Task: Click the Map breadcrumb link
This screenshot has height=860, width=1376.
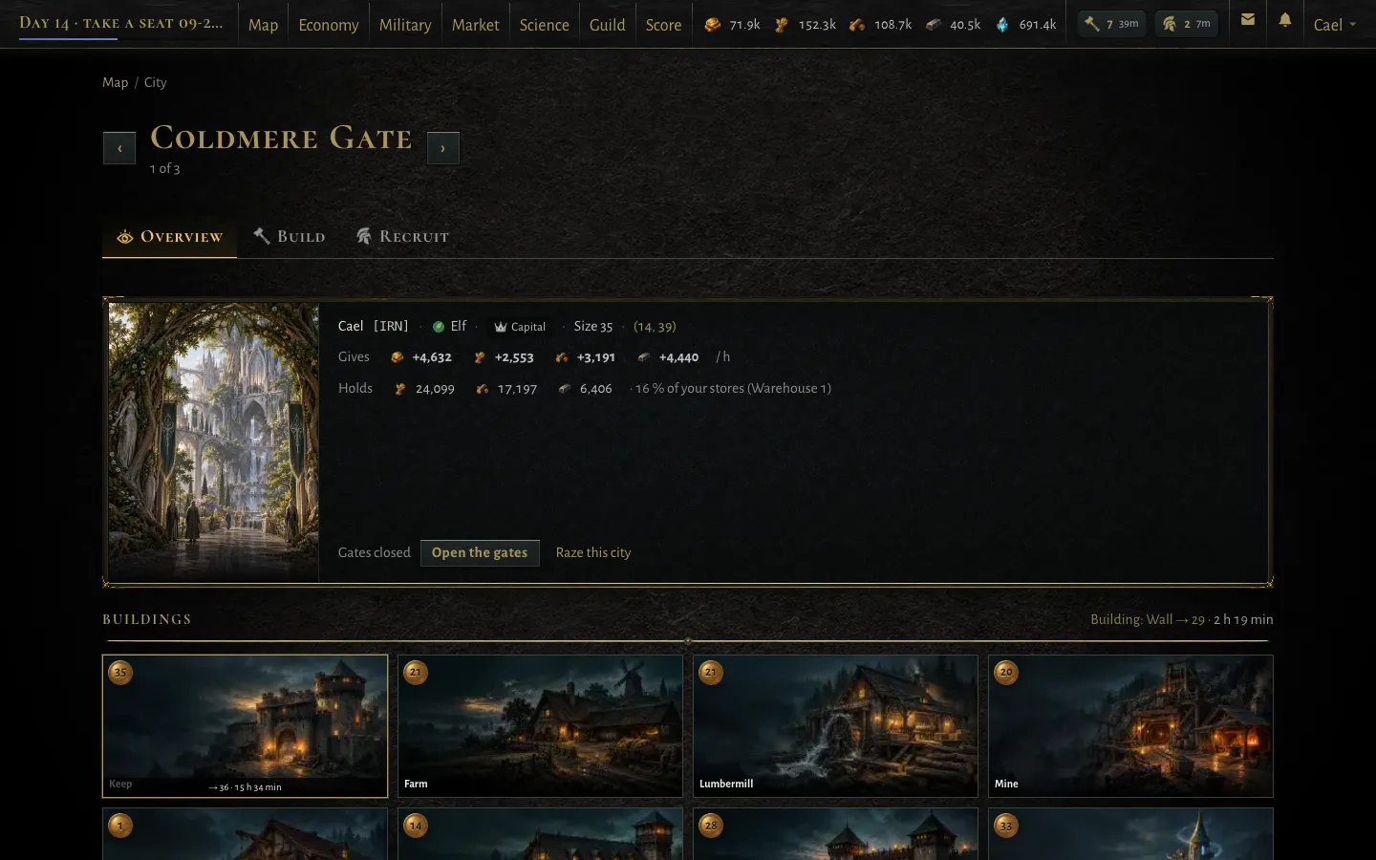Action: point(116,82)
